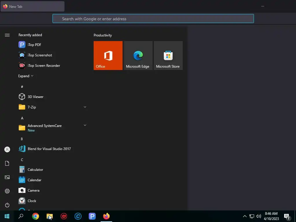Click the # letter index header
This screenshot has width=296, height=222.
click(x=22, y=87)
